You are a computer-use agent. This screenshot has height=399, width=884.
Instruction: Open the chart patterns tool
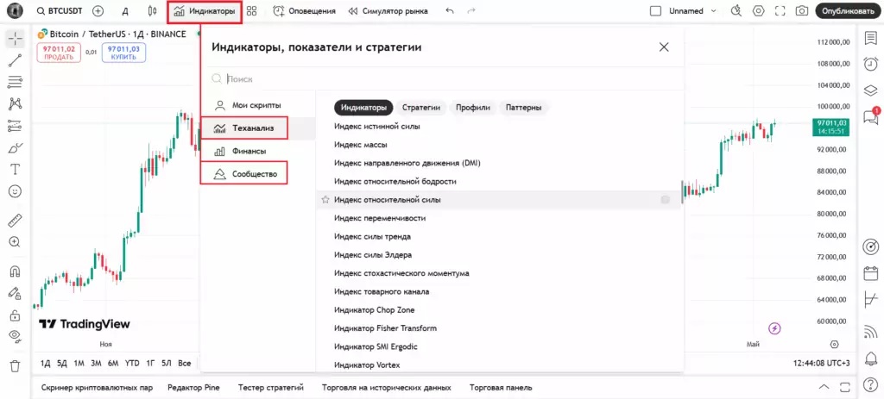point(16,103)
